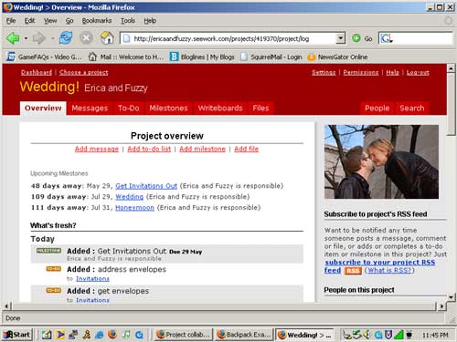Open the Bloglines My Blogs bookmark
Viewport: 457px width, 342px height.
click(x=202, y=57)
